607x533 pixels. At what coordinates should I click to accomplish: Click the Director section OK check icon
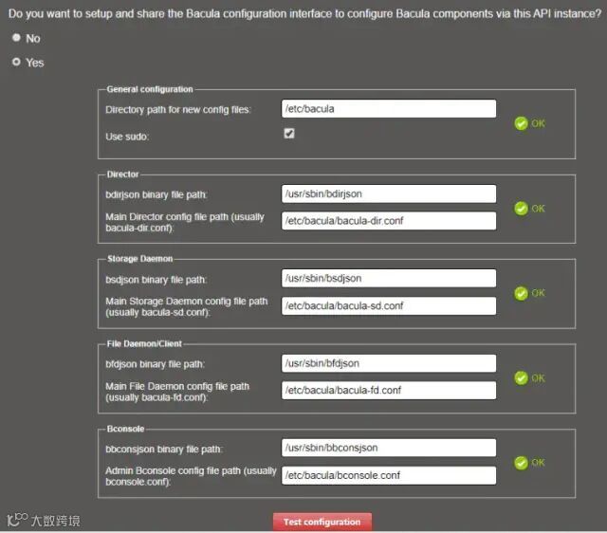pos(521,209)
